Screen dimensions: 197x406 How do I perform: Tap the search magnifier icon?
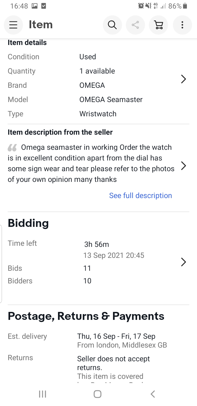(112, 25)
